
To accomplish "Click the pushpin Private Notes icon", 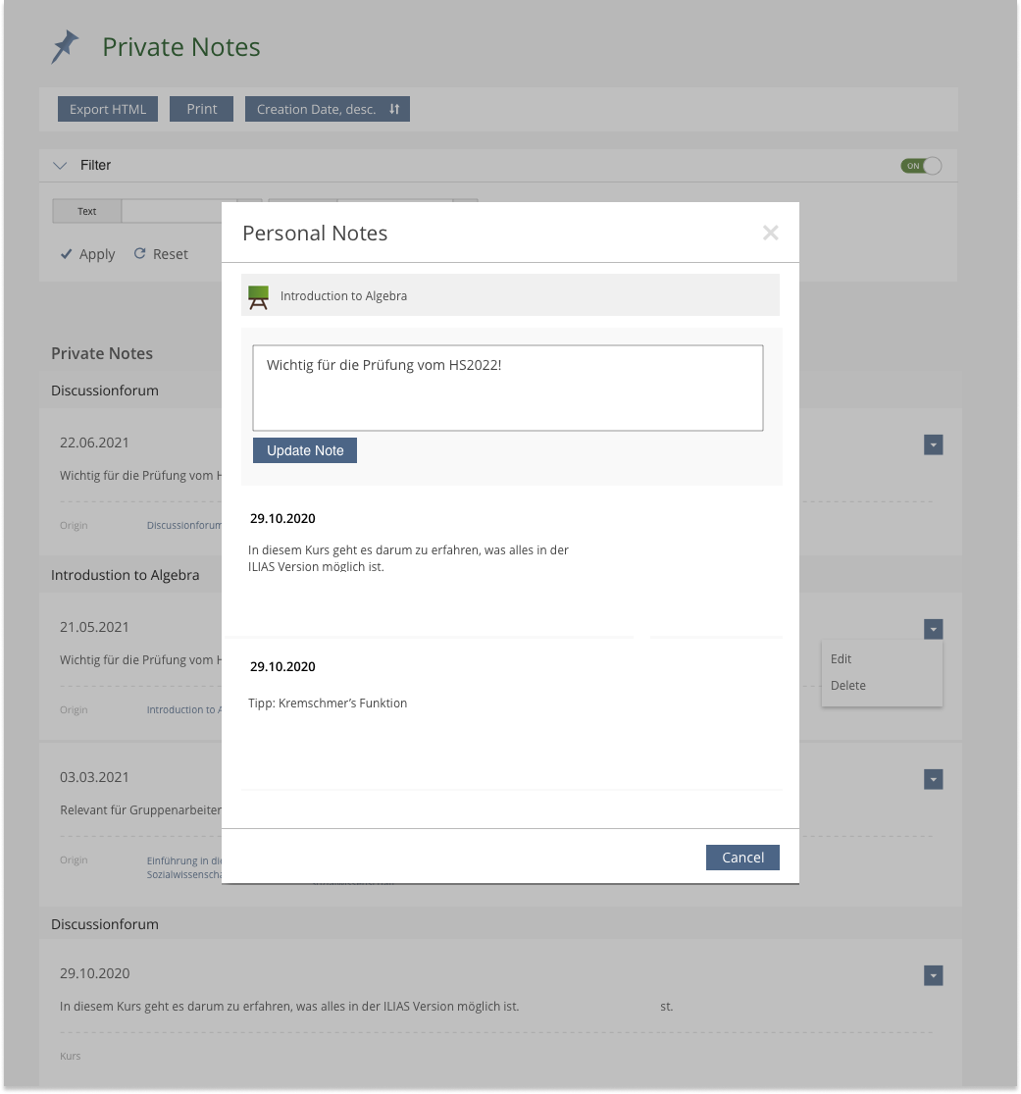I will click(x=65, y=47).
